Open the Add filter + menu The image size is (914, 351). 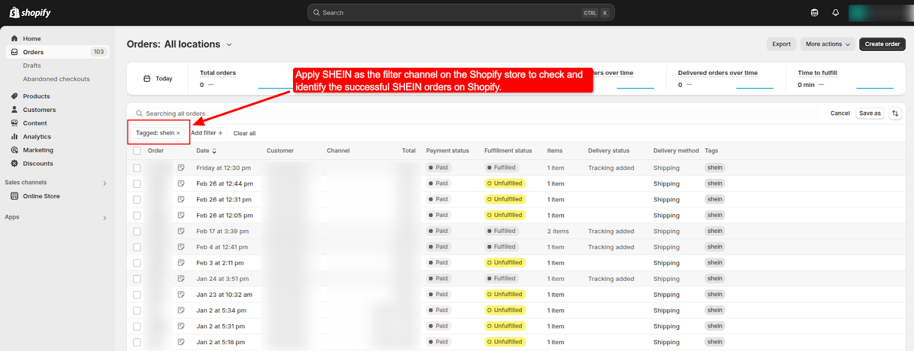pyautogui.click(x=207, y=133)
